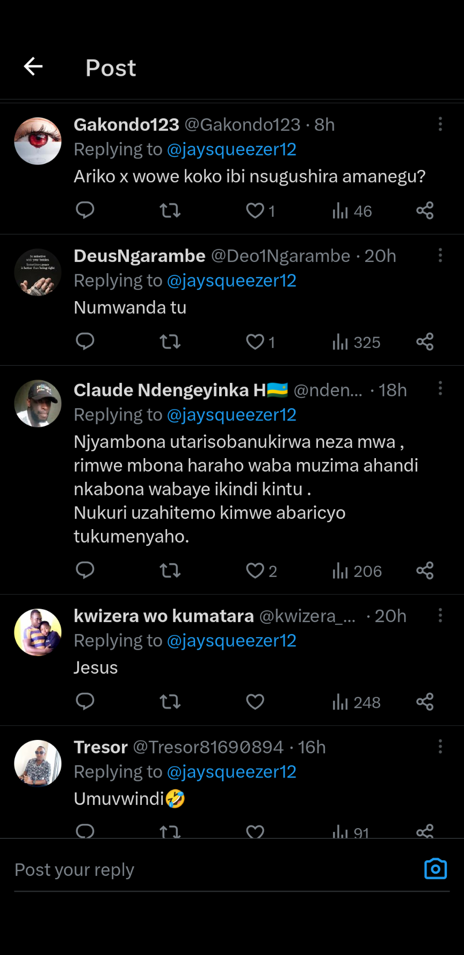Open @jaysqueezer12 link in Tresor's reply
464x955 pixels.
[x=231, y=772]
